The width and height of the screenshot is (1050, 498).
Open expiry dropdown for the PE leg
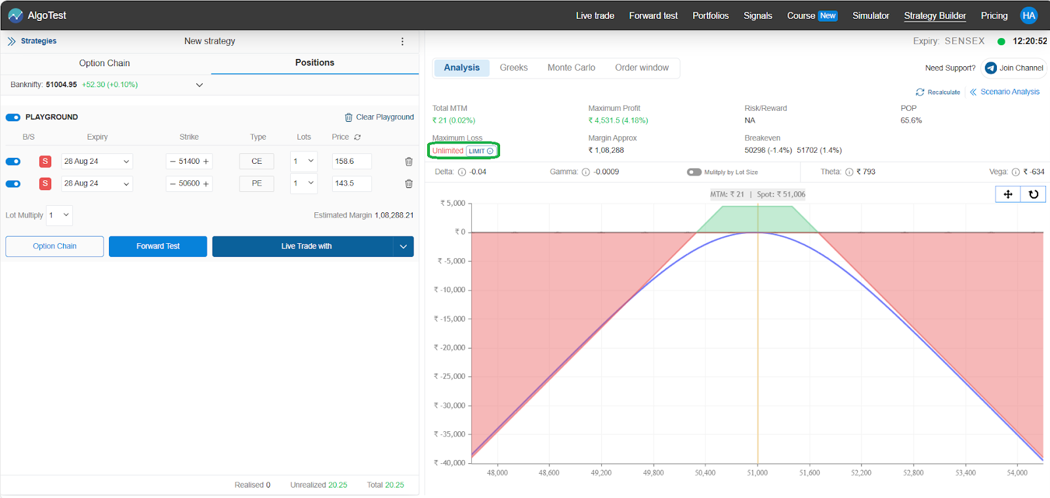(x=97, y=183)
